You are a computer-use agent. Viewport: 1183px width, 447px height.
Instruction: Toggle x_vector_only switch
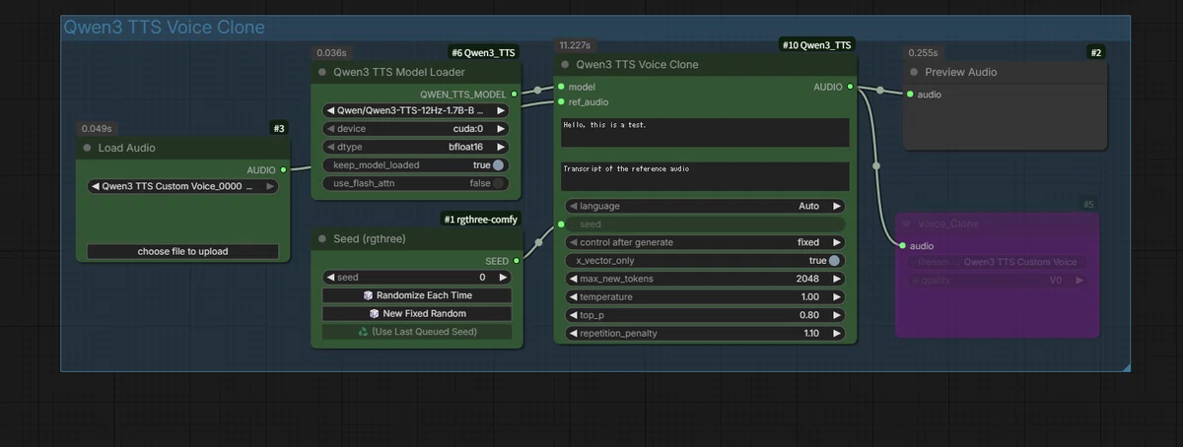coord(835,261)
